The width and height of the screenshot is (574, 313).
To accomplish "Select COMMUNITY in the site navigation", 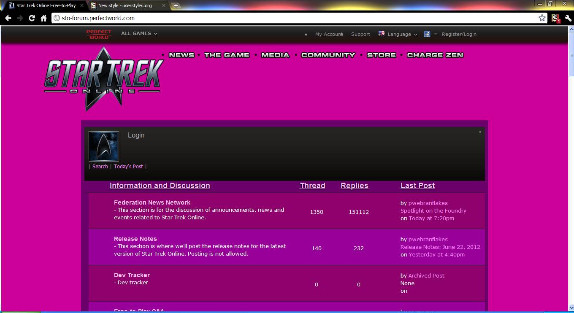I will [x=328, y=55].
